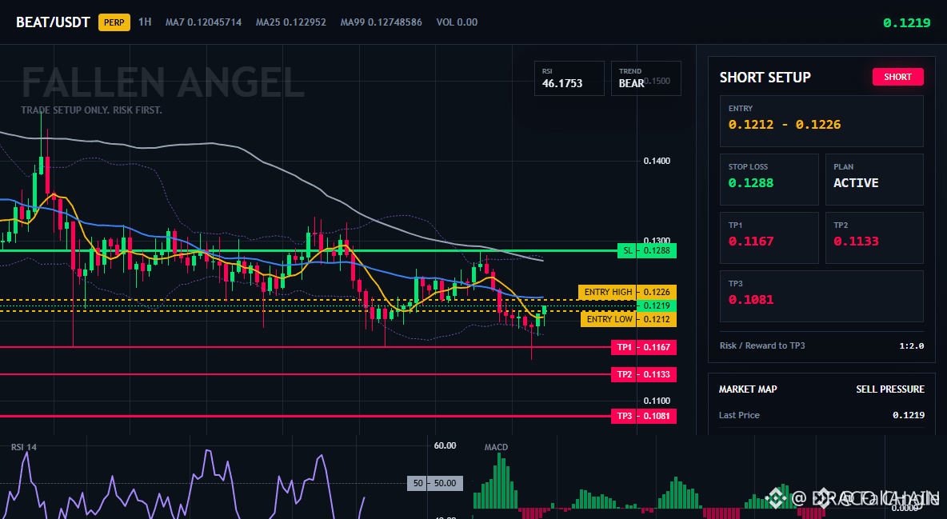The width and height of the screenshot is (947, 519).
Task: Click the red SHORT badge button
Action: [x=897, y=77]
